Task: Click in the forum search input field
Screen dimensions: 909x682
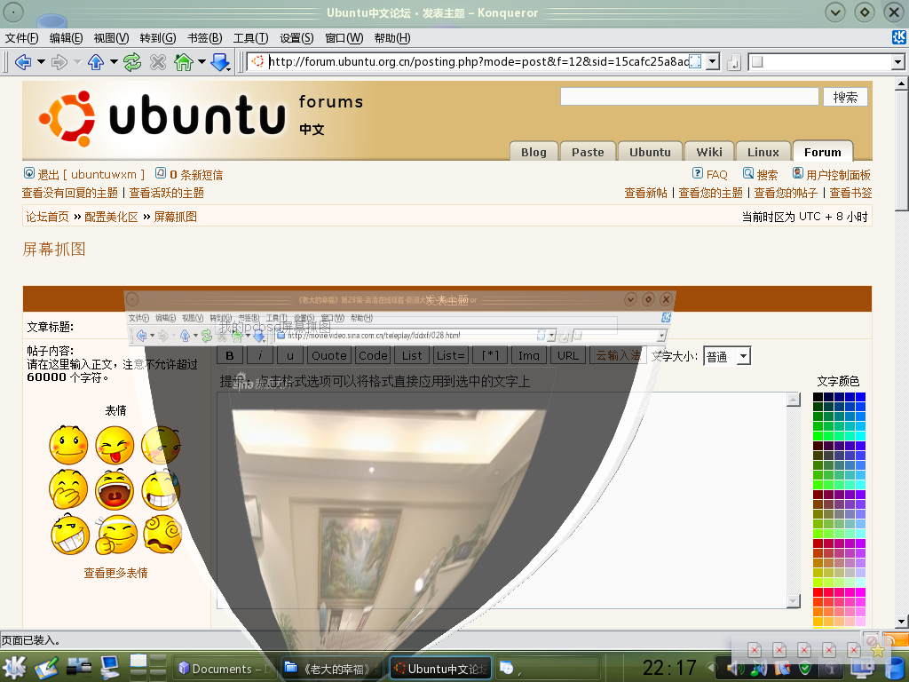Action: [x=689, y=96]
